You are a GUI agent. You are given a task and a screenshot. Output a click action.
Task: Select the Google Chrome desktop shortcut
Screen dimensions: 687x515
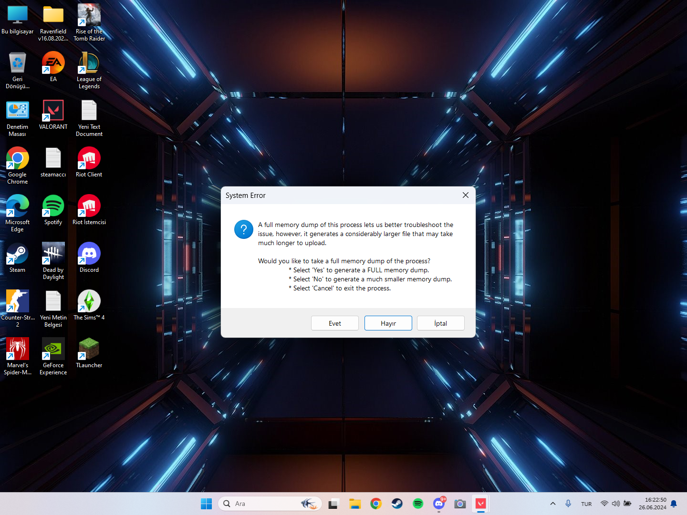click(x=18, y=165)
